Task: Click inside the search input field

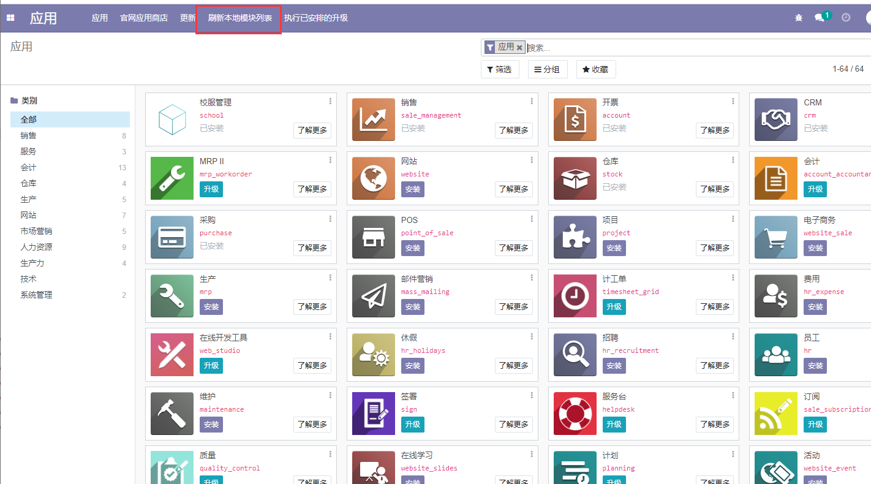Action: point(613,47)
